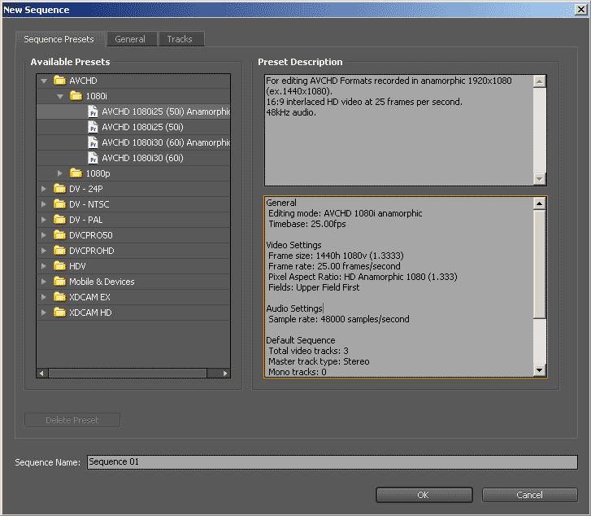Click the 'Frame rate: 25.00 frames/second' line
Viewport: 591px width, 516px height.
coord(334,266)
